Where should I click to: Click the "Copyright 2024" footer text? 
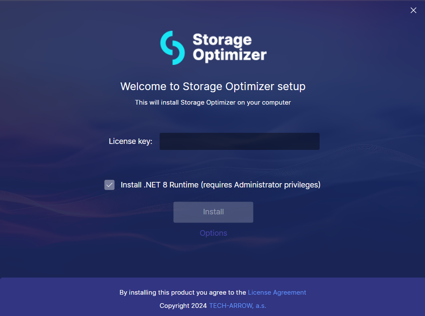click(183, 306)
